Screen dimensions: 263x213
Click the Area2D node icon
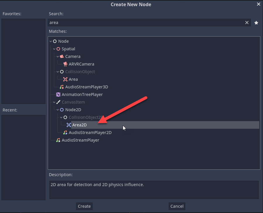(69, 125)
